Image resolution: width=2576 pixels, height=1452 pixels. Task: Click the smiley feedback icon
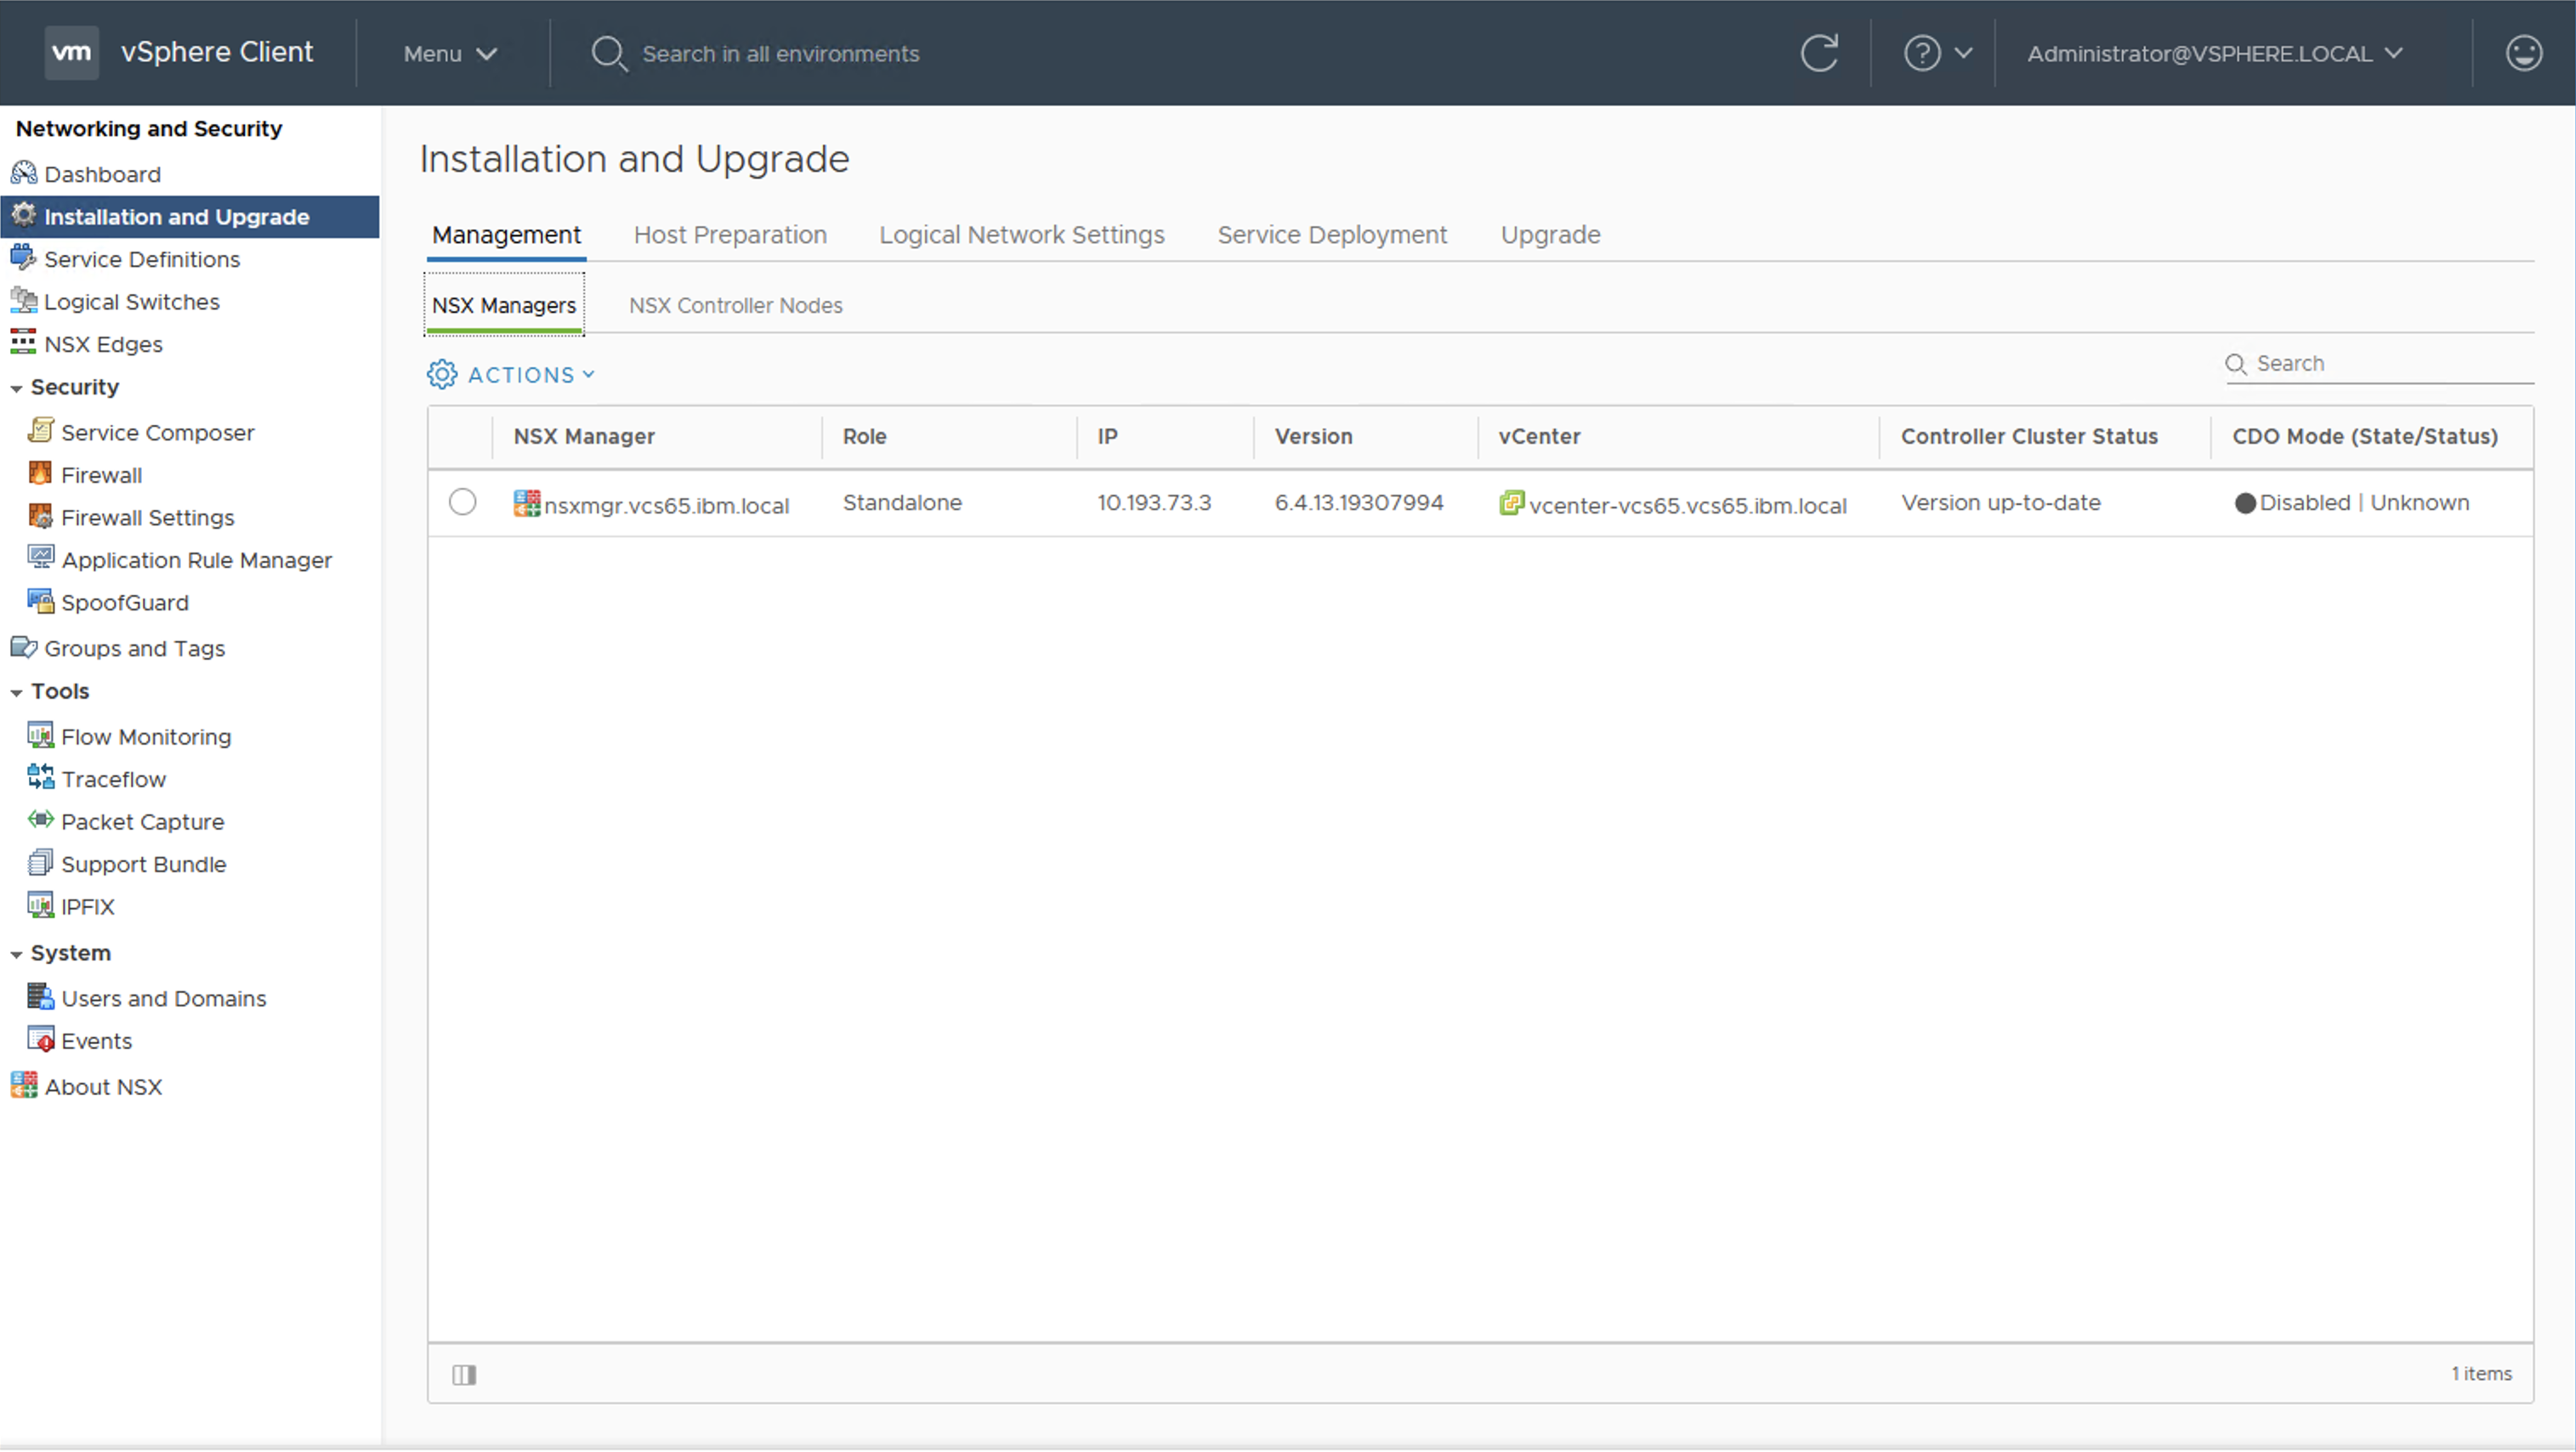tap(2523, 53)
